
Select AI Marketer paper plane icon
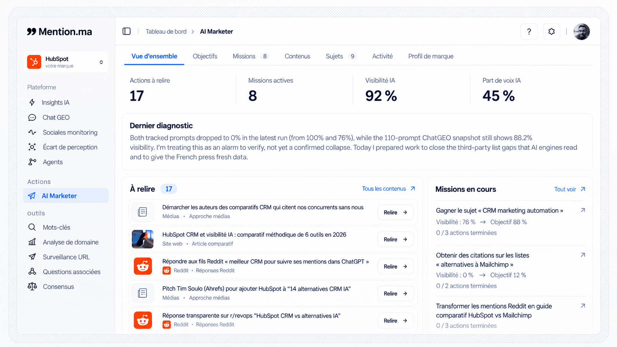point(32,196)
